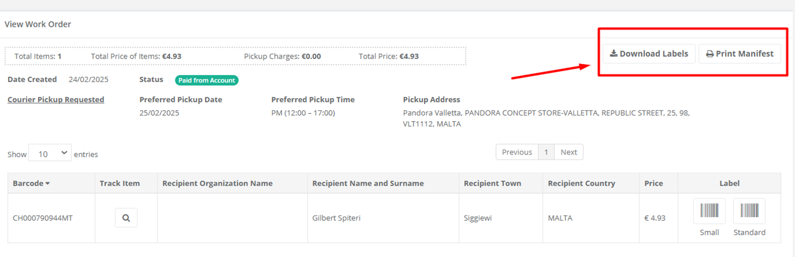Click the Paid from Account status badge

tap(207, 80)
